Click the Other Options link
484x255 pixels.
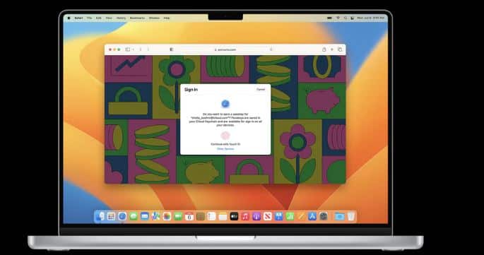[x=225, y=149]
